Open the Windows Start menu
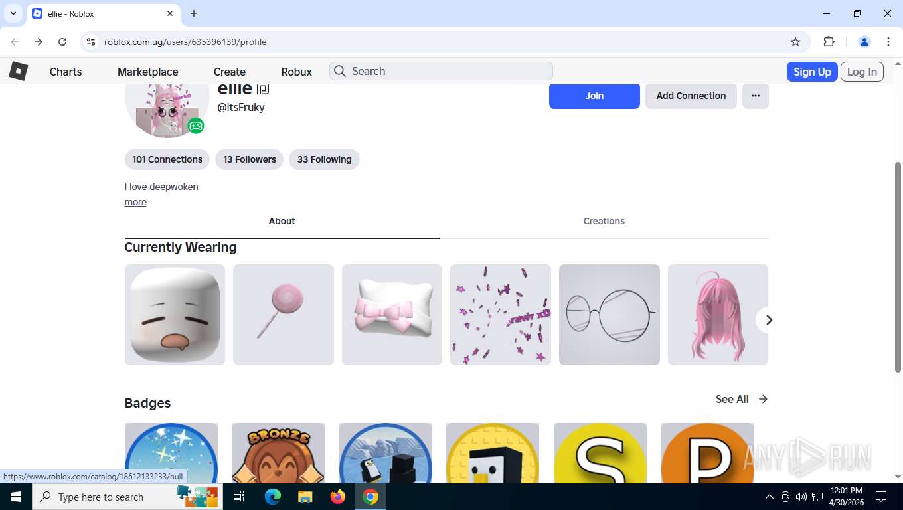 (x=16, y=497)
